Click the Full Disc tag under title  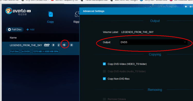tap(14, 51)
